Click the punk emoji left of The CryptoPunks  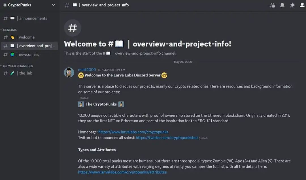point(81,104)
